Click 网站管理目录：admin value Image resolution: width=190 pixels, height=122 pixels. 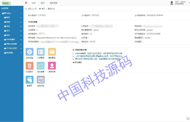(x=90, y=30)
